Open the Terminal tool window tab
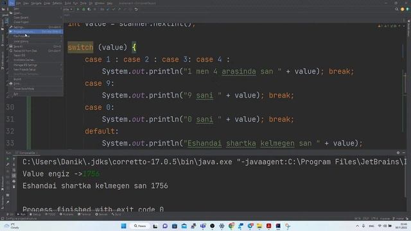This screenshot has width=411, height=231. pos(84,214)
